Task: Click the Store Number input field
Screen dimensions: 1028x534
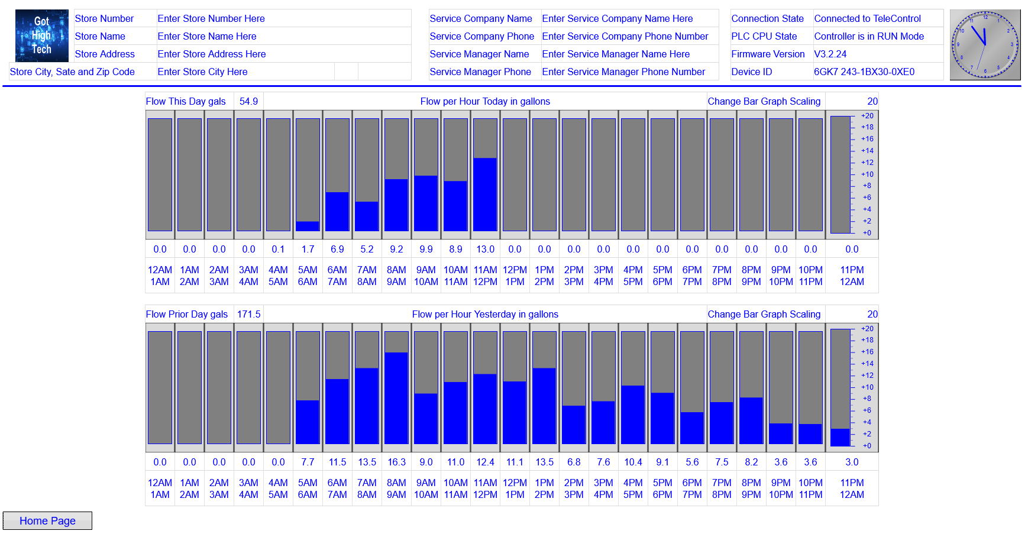Action: click(284, 18)
